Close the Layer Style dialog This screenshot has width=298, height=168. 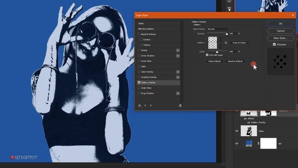pos(293,15)
